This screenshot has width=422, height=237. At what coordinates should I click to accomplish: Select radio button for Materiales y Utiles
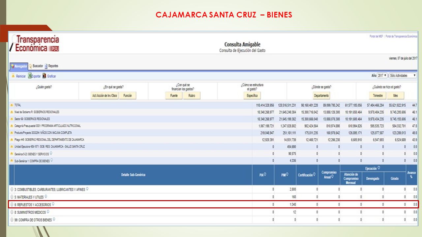pos(12,197)
